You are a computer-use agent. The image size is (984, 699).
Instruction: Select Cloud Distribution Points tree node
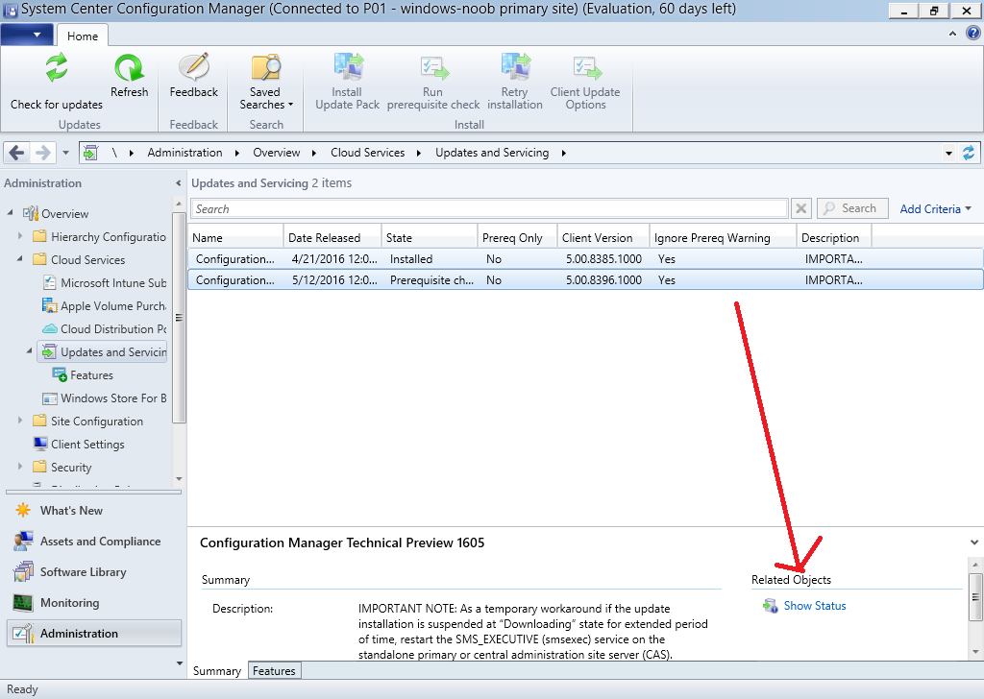coord(104,329)
